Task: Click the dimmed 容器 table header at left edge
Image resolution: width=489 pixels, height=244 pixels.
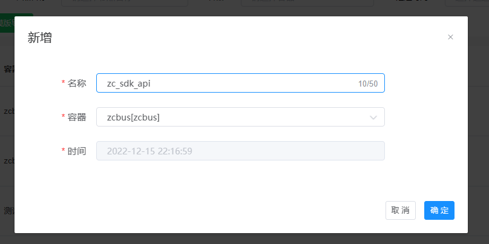Action: click(8, 69)
